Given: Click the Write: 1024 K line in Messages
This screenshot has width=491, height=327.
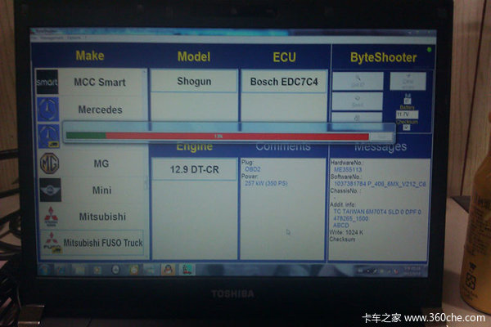Looking at the screenshot, I should coord(346,232).
